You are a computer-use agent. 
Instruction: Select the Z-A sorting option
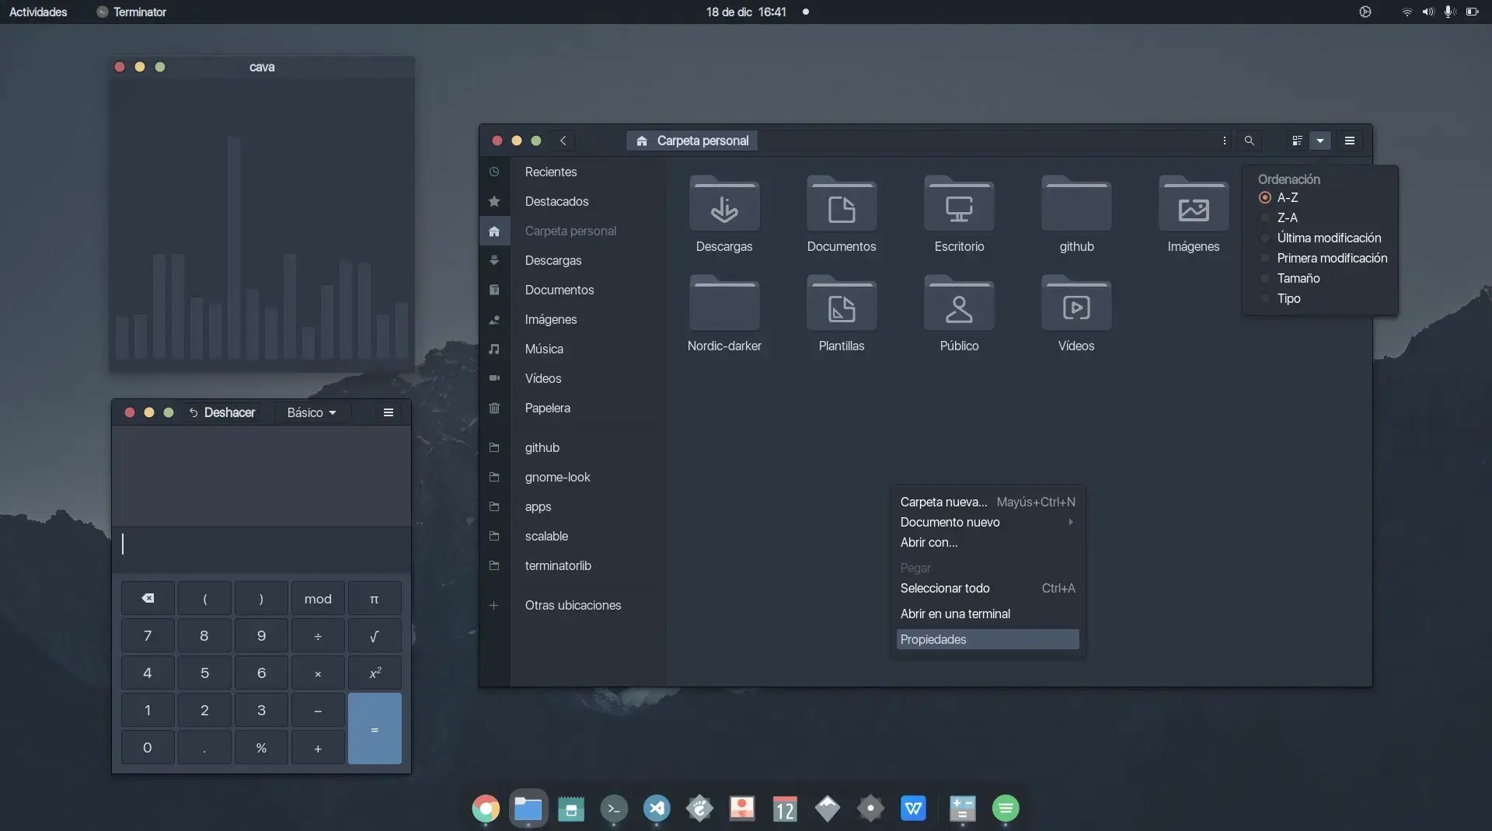point(1286,217)
